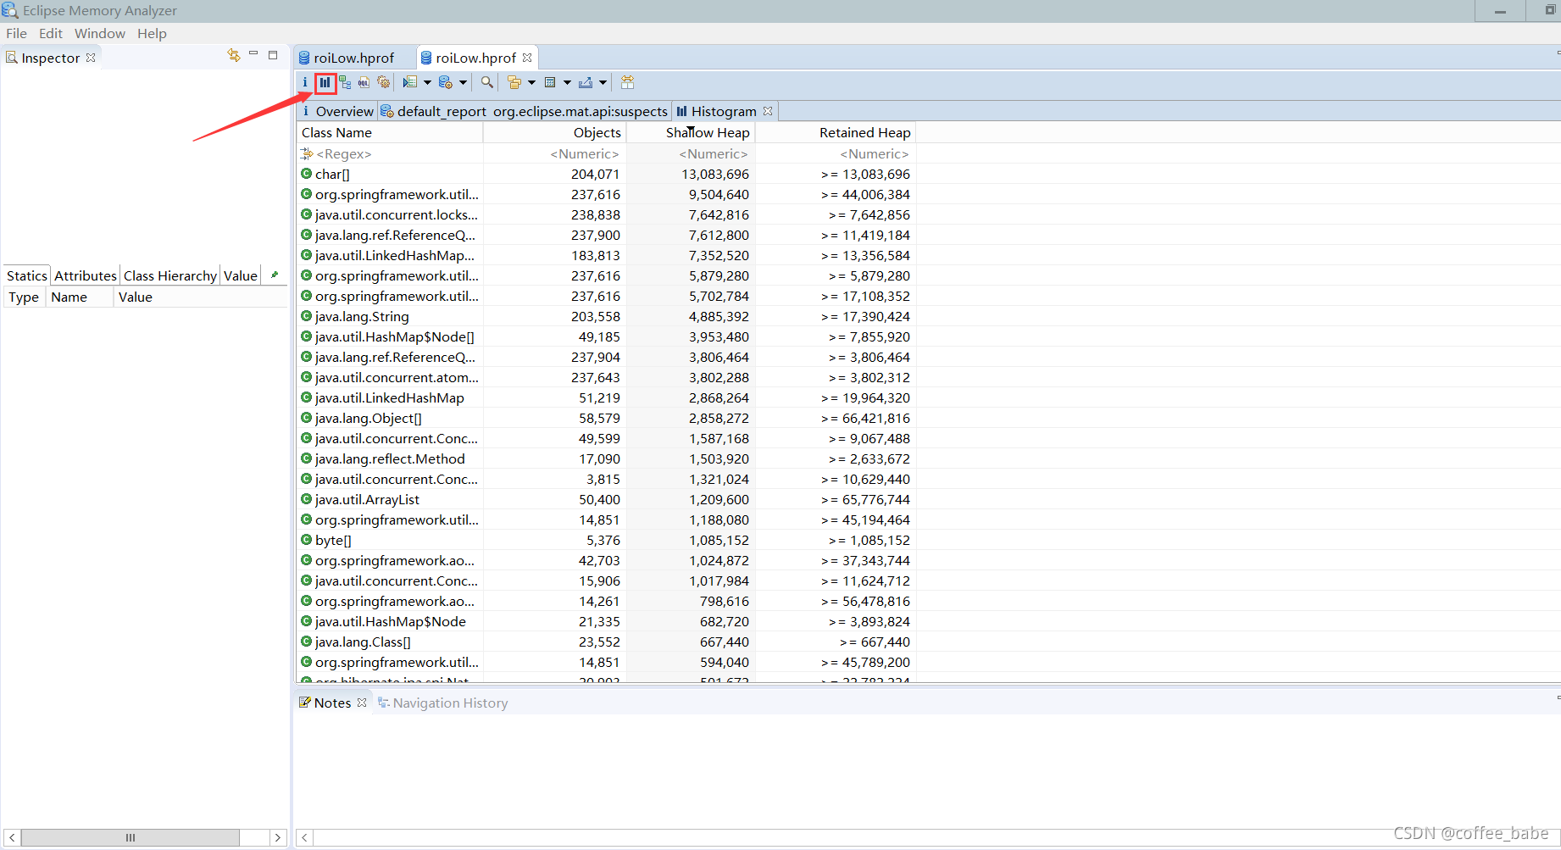
Task: Select the Value tab in Inspector
Action: (x=241, y=275)
